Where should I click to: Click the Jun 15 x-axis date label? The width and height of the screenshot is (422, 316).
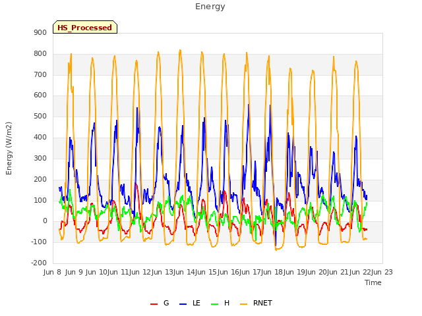tap(206, 272)
